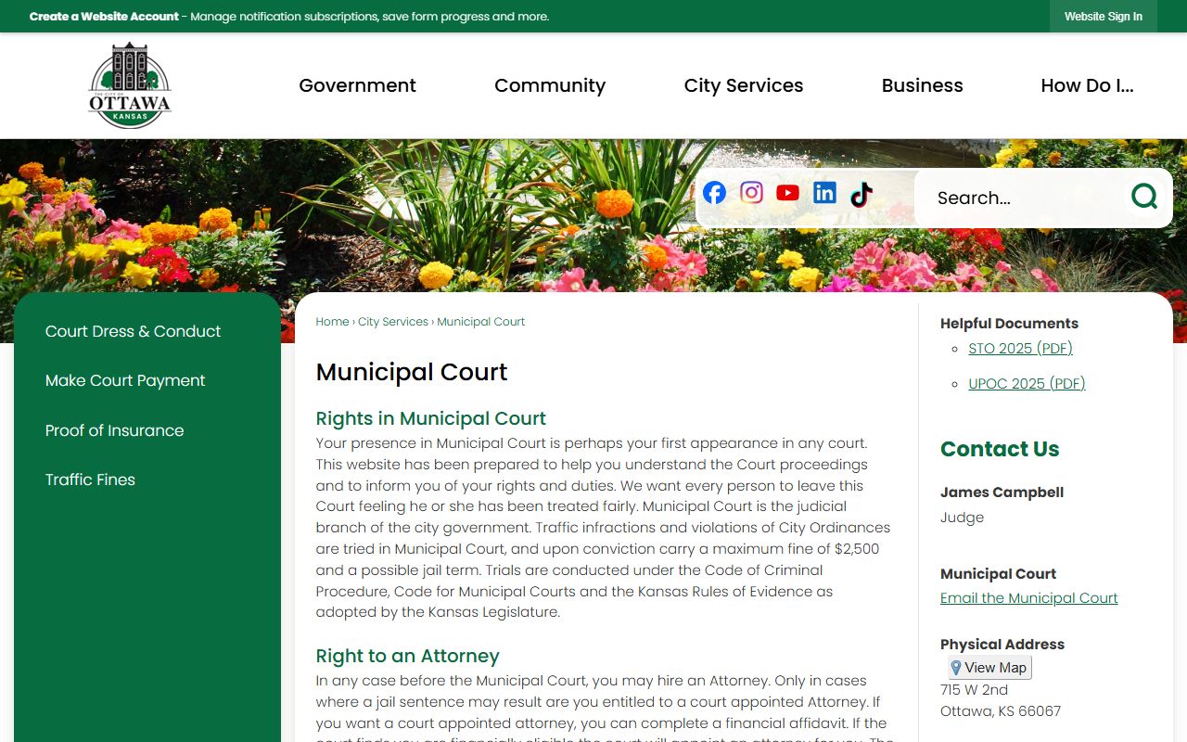Screen dimensions: 1187x742
Task: Open the UPOC 2025 (PDF) document
Action: pos(1027,384)
